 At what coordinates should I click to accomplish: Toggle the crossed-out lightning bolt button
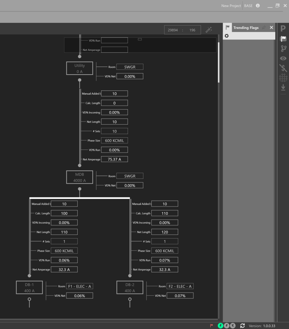click(233, 326)
